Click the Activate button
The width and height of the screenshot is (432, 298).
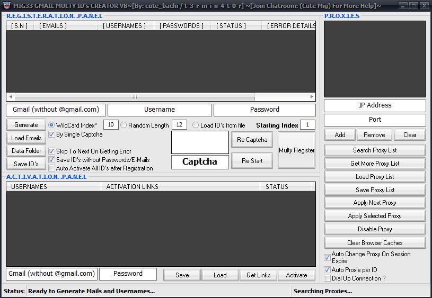click(296, 275)
